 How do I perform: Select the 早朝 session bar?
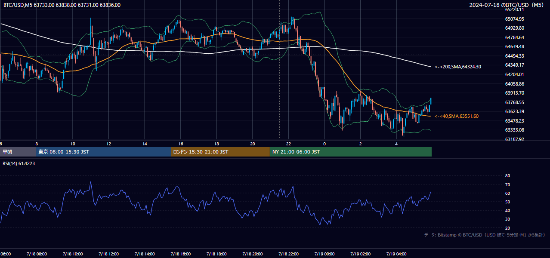(18, 152)
